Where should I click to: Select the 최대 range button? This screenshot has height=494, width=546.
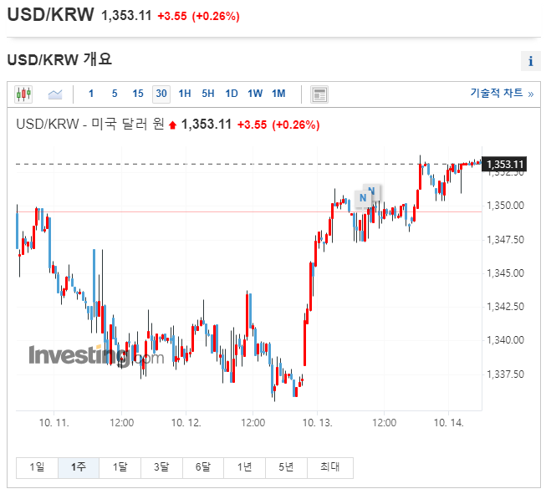(330, 468)
